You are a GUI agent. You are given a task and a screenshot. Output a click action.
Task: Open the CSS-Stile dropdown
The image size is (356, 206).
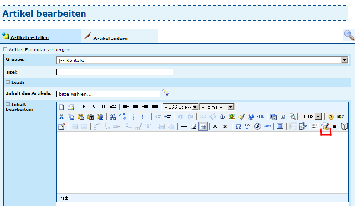point(180,107)
